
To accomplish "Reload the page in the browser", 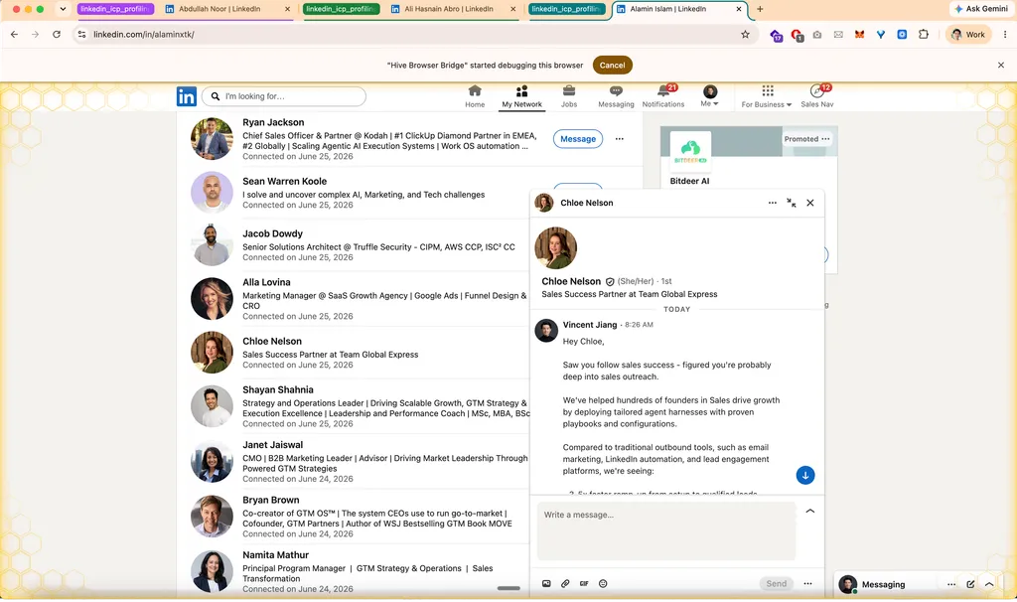I will [x=57, y=35].
